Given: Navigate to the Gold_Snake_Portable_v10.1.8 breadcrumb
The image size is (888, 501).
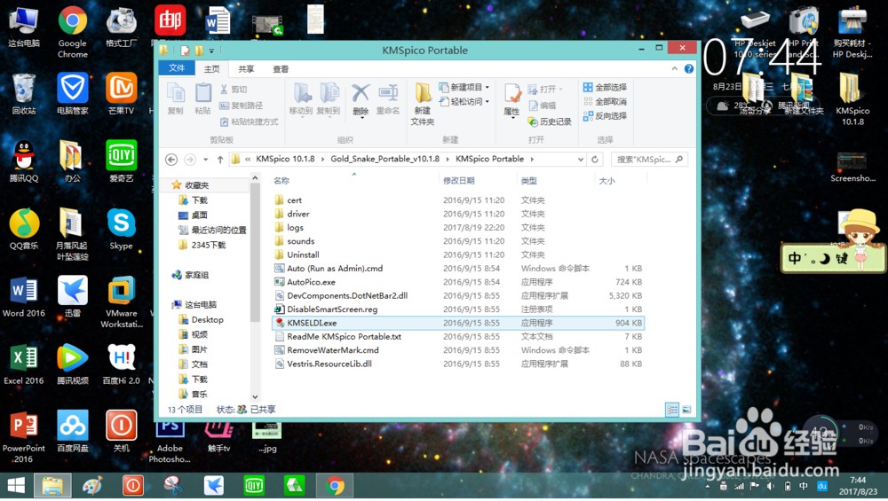Looking at the screenshot, I should coord(385,159).
